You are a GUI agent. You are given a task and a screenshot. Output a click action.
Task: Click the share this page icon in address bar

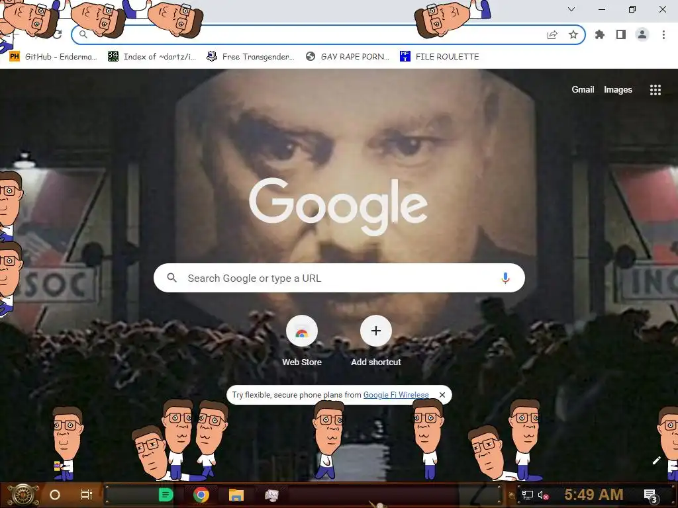click(552, 35)
